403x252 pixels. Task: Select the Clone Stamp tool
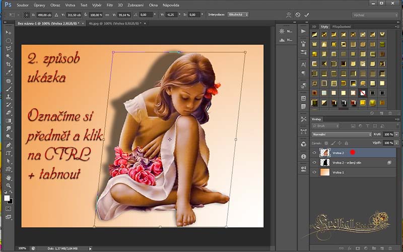click(x=9, y=97)
